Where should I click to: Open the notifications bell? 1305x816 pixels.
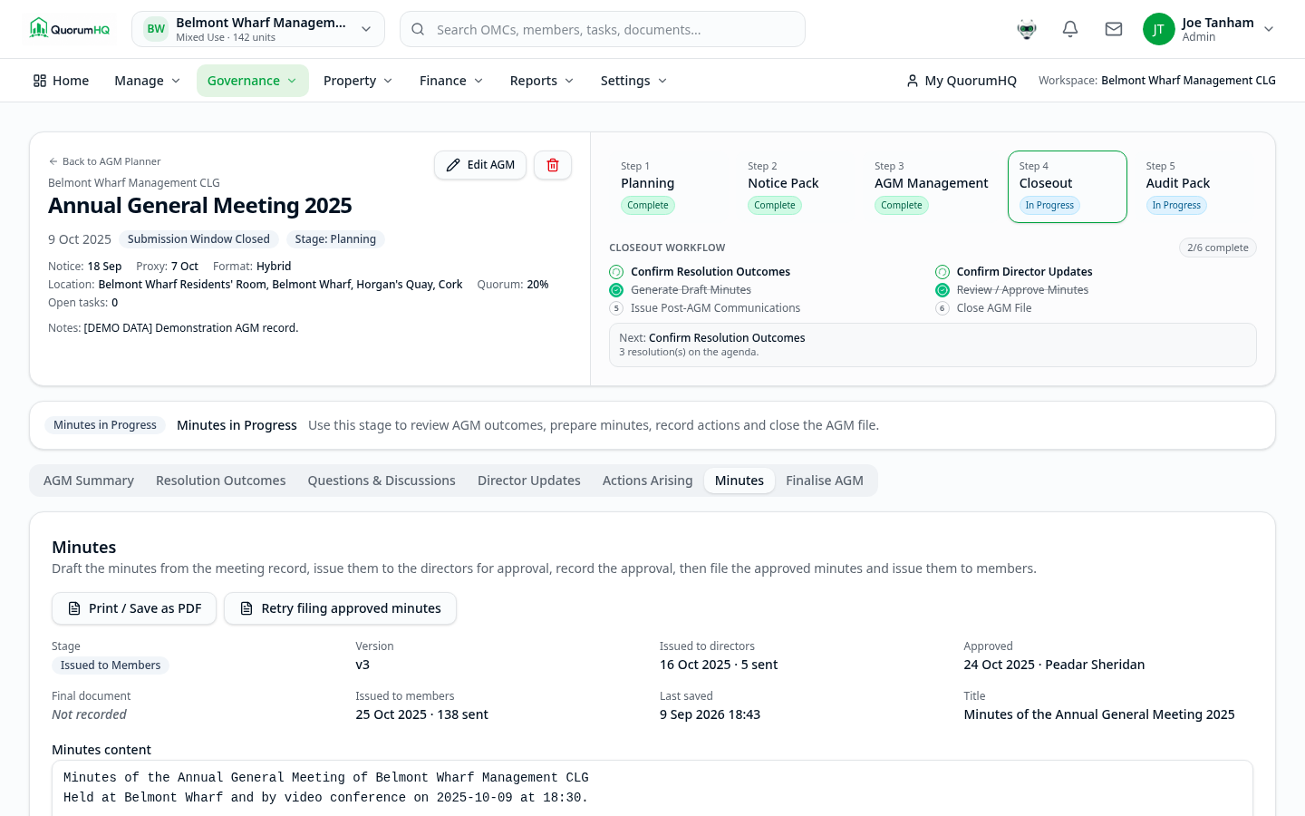pyautogui.click(x=1070, y=29)
